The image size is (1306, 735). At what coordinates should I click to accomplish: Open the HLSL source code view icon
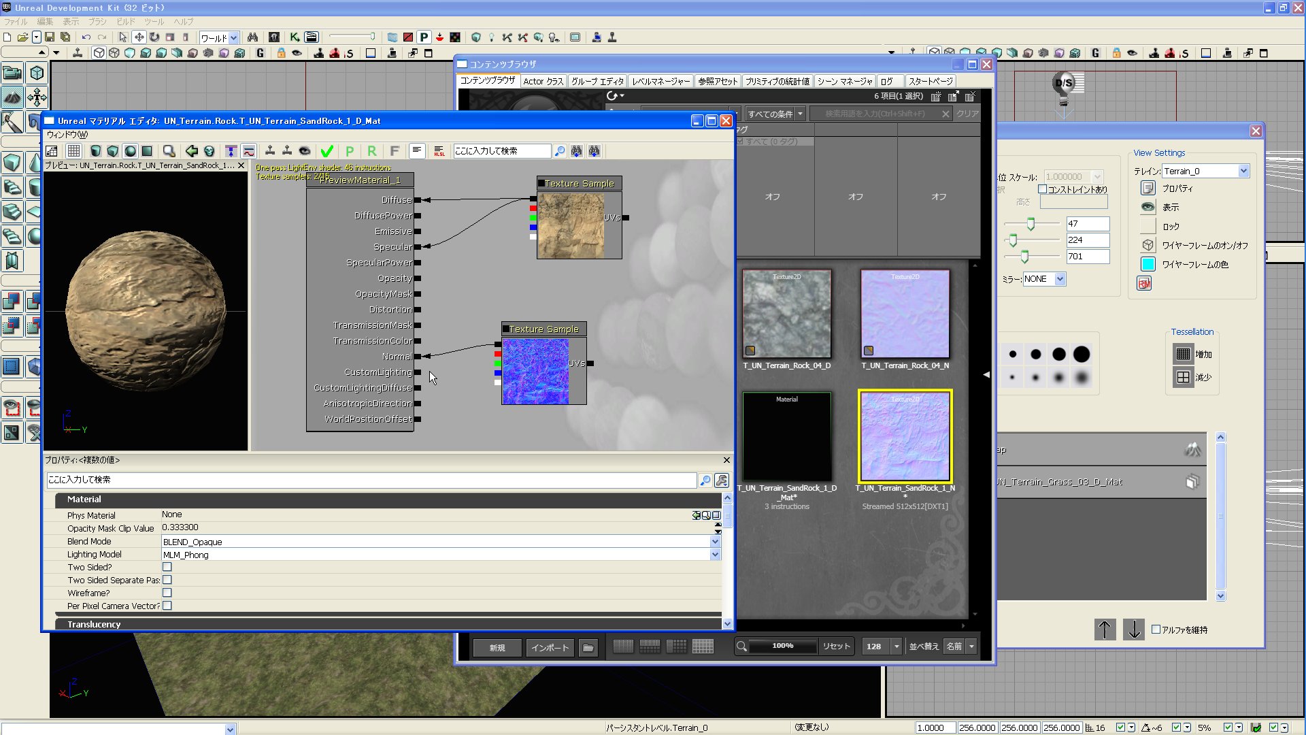[439, 151]
